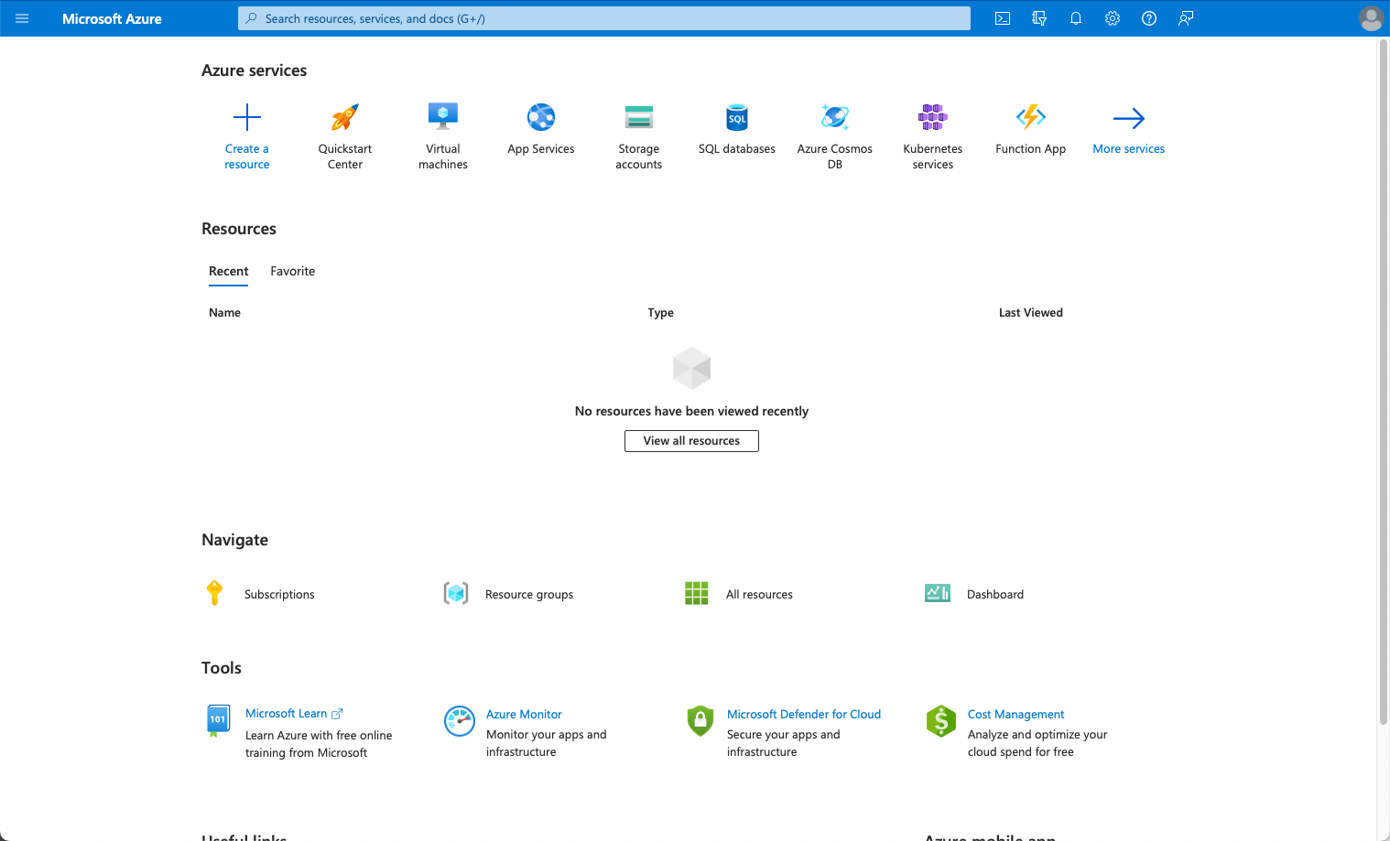Screen dimensions: 1390x841
Task: Open the Help question mark icon
Action: point(1149,18)
